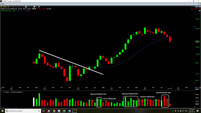Choose the 15m timeframe option
The image size is (201, 113).
(13, 7)
